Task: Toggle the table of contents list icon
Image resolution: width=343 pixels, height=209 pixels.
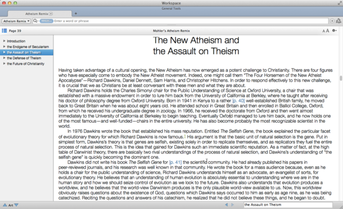Action: [5, 30]
